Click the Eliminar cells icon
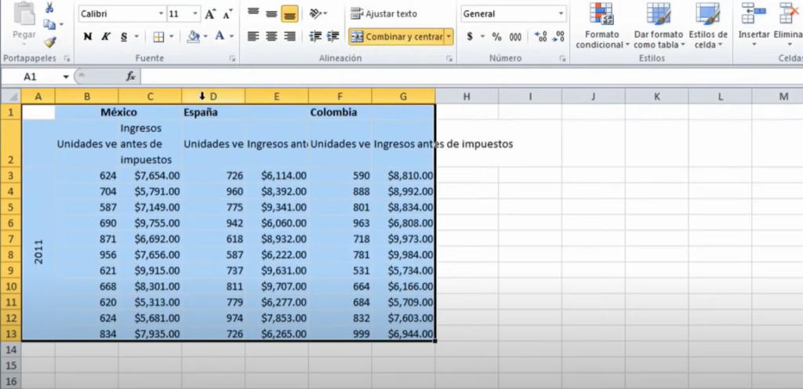The width and height of the screenshot is (803, 389). click(x=790, y=13)
